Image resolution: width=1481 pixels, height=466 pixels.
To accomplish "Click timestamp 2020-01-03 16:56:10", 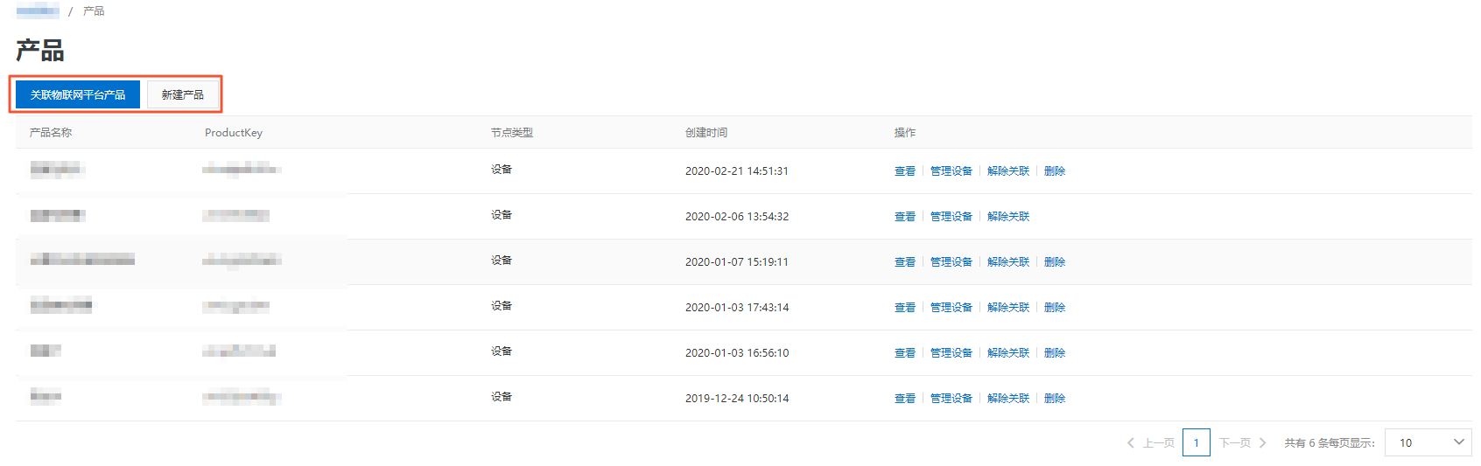I will pos(737,353).
